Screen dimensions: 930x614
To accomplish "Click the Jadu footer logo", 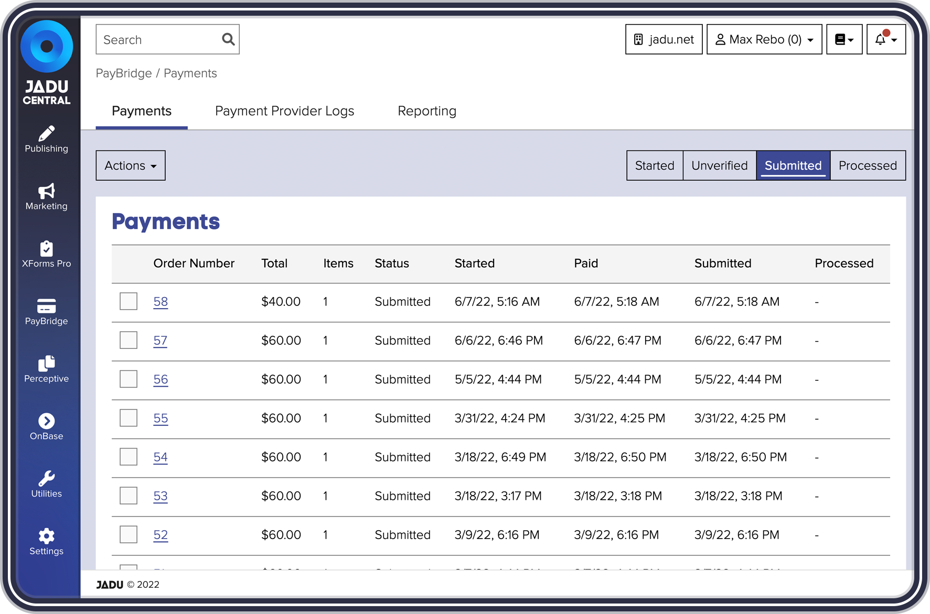I will point(110,585).
